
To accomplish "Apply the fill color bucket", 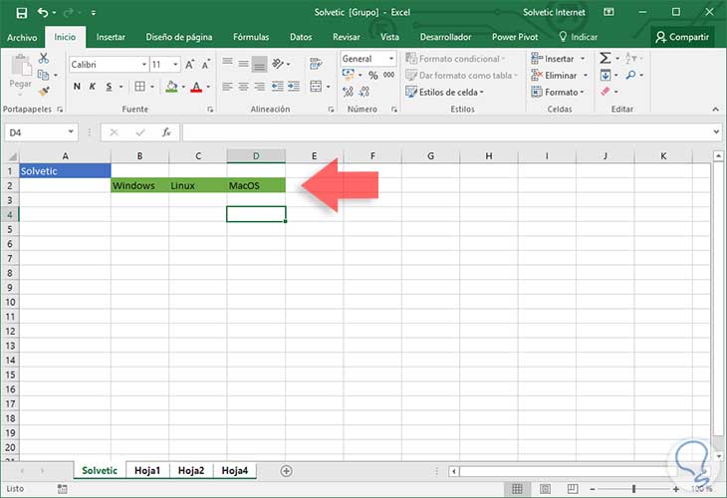I will [171, 87].
